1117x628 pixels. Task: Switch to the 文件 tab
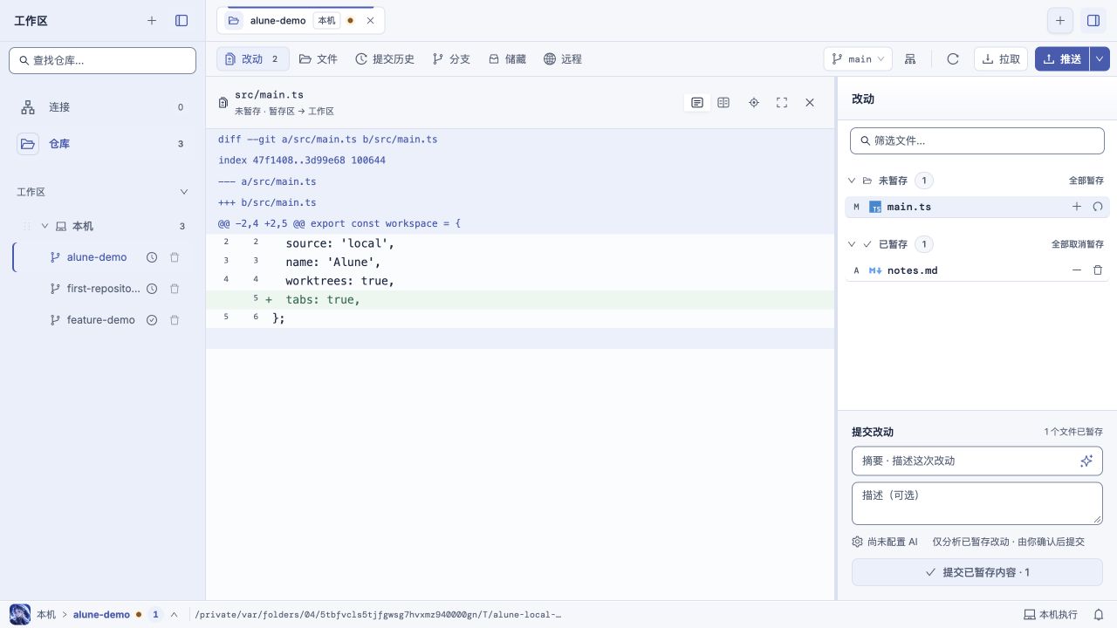(x=319, y=59)
